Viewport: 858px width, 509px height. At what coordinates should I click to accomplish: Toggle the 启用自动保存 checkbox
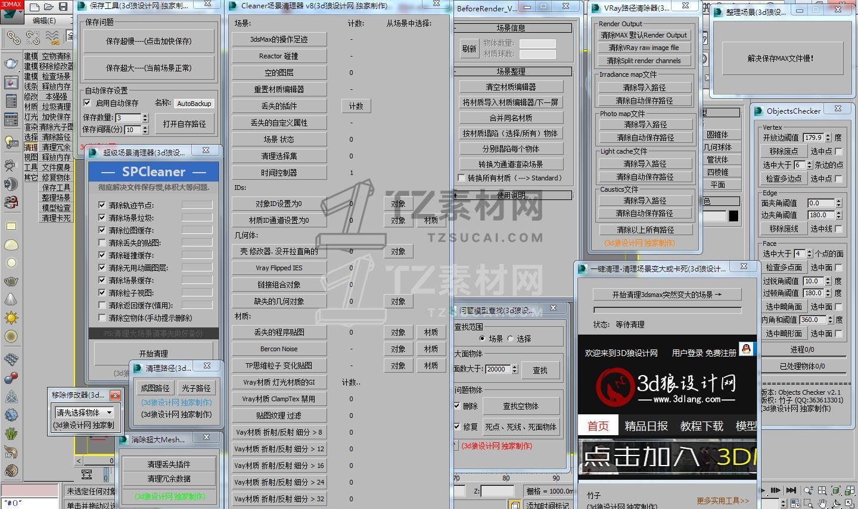click(x=88, y=103)
